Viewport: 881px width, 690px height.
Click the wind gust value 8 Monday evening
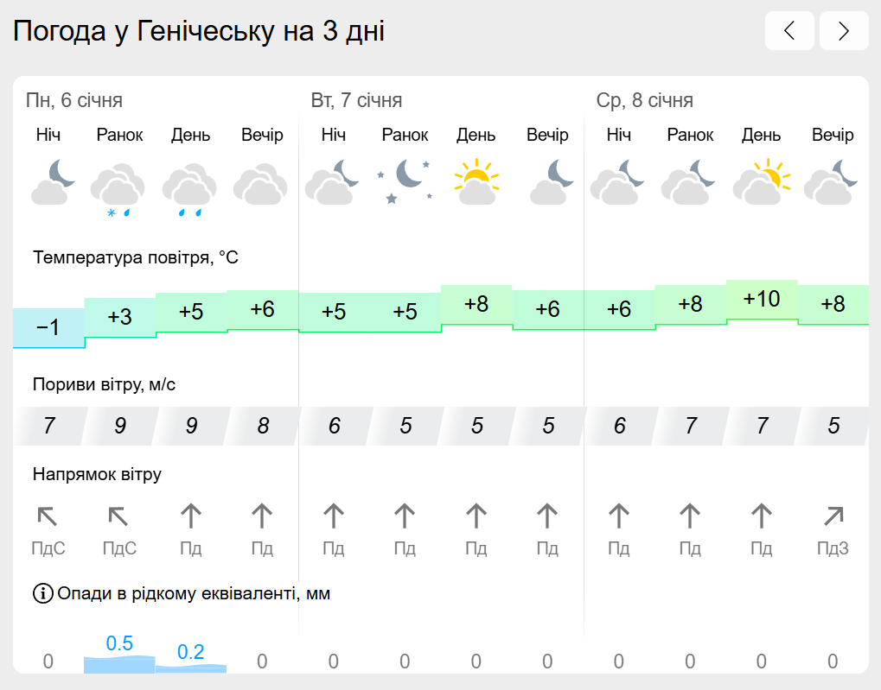point(262,426)
